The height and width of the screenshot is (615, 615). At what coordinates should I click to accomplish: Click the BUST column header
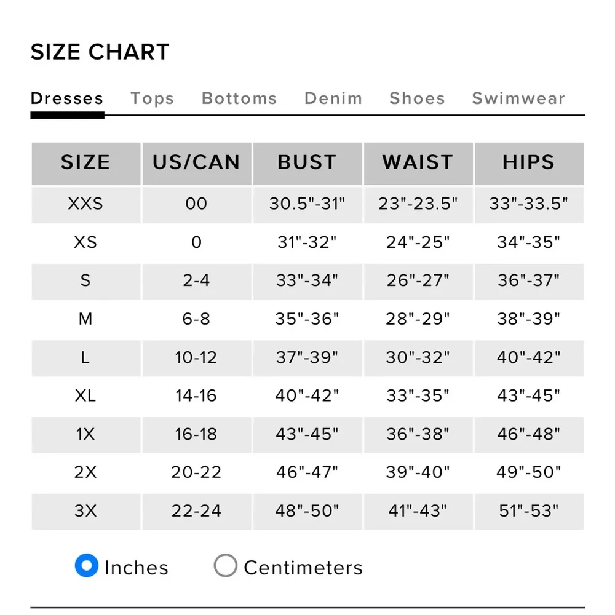pos(307,162)
